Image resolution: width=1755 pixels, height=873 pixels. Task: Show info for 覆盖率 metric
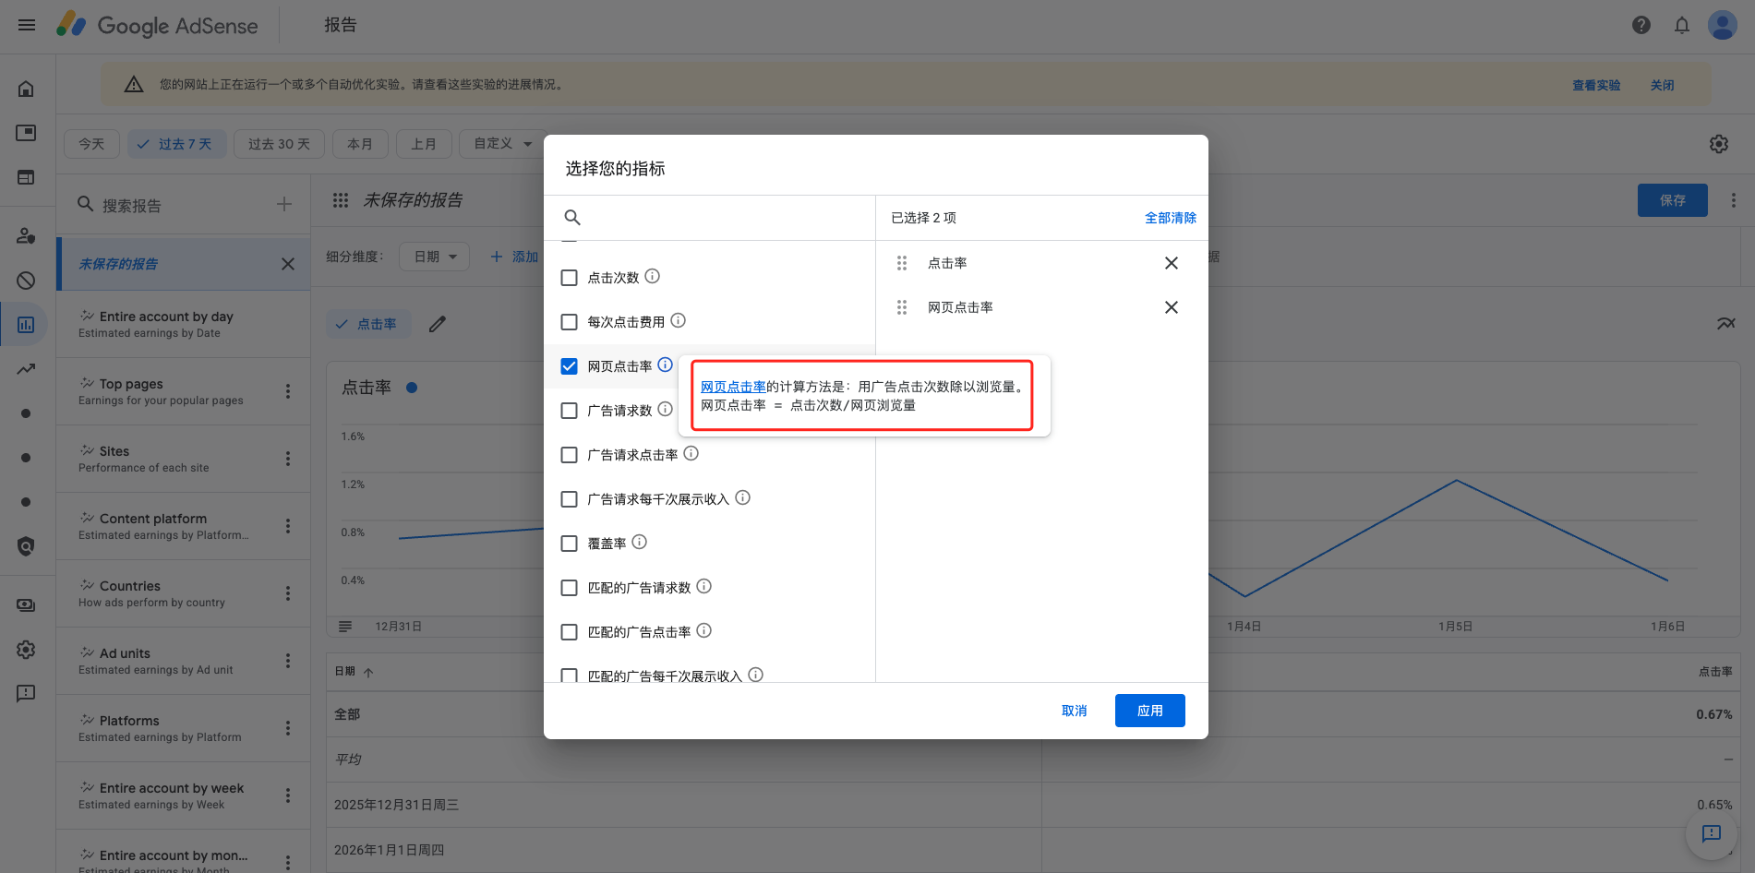pyautogui.click(x=639, y=542)
